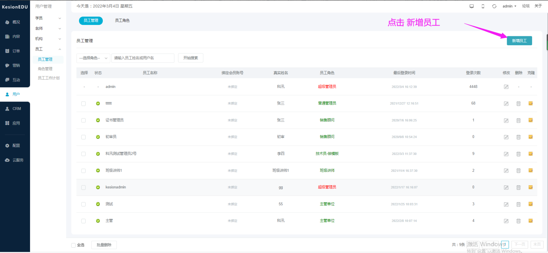Screen dimensions: 548x253
Task: Switch to the 员工角色 tab
Action: (122, 21)
